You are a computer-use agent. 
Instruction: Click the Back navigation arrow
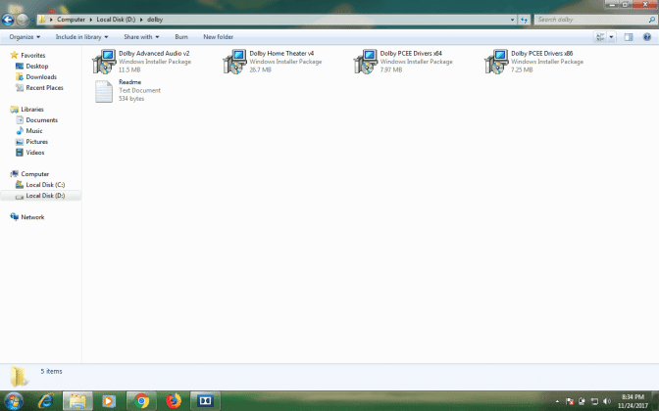(x=8, y=20)
